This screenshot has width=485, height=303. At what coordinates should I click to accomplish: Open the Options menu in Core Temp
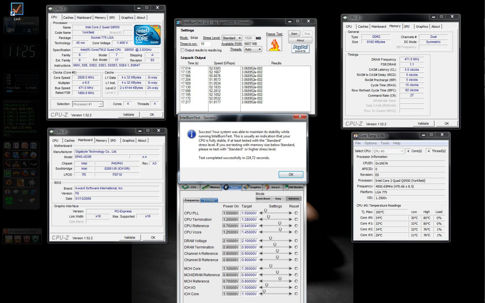[x=370, y=143]
